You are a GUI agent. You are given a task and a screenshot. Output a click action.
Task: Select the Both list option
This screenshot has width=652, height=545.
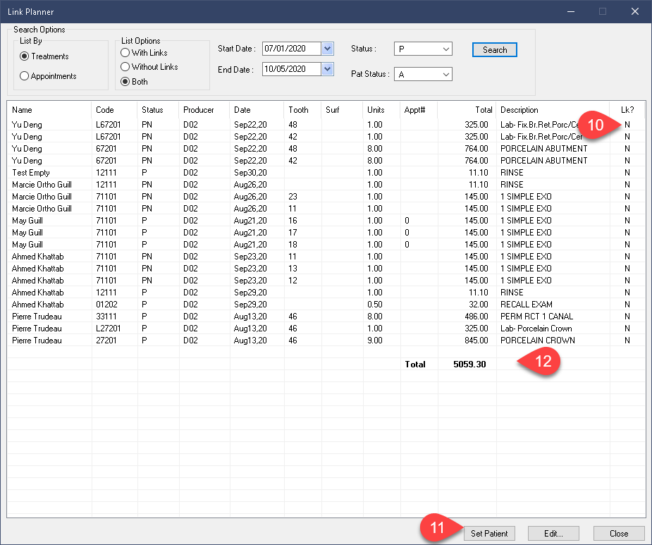[x=125, y=82]
